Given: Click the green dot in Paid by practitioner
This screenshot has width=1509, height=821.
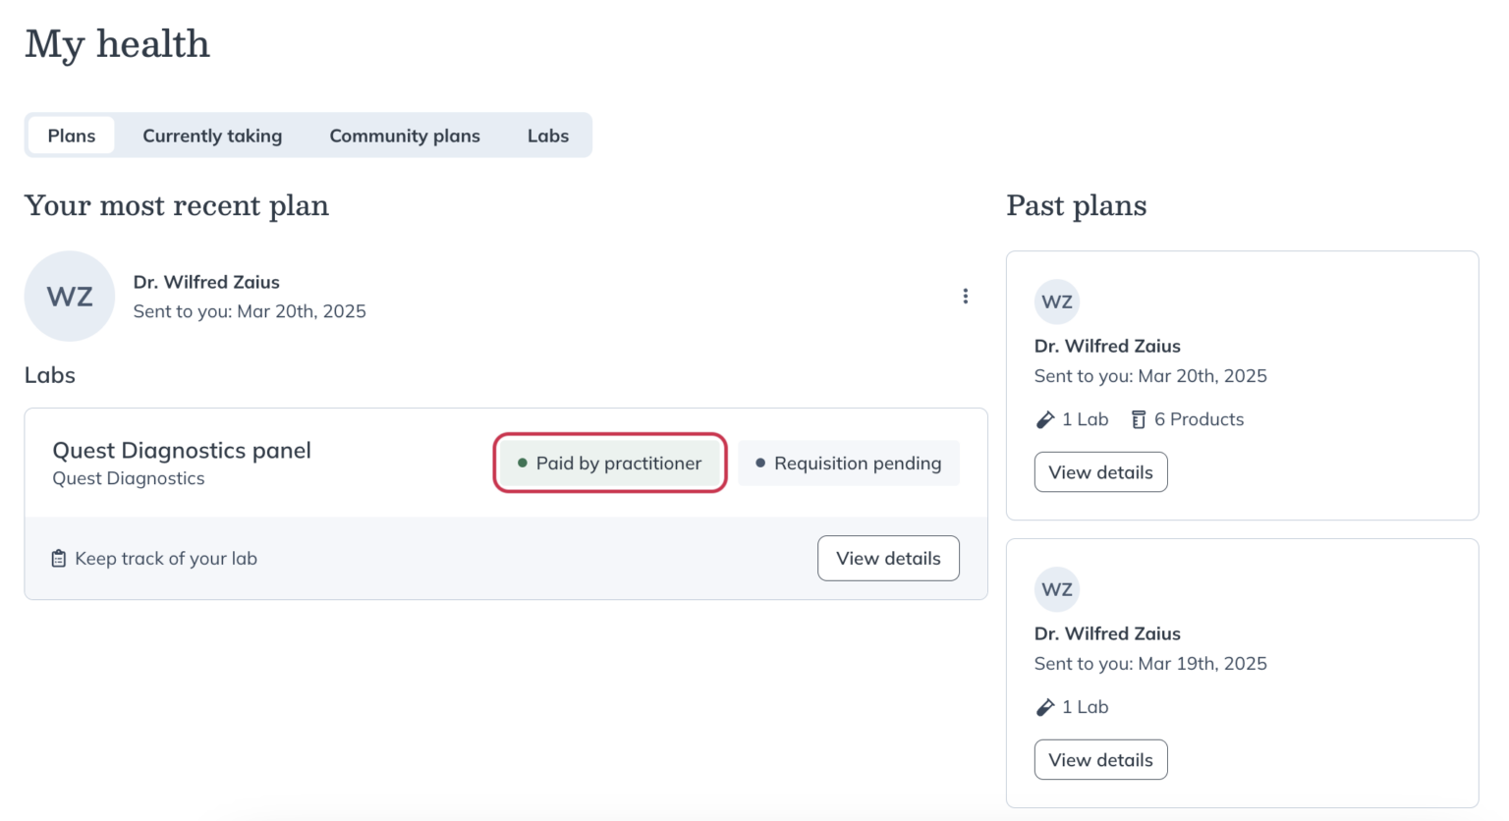Looking at the screenshot, I should pos(522,463).
